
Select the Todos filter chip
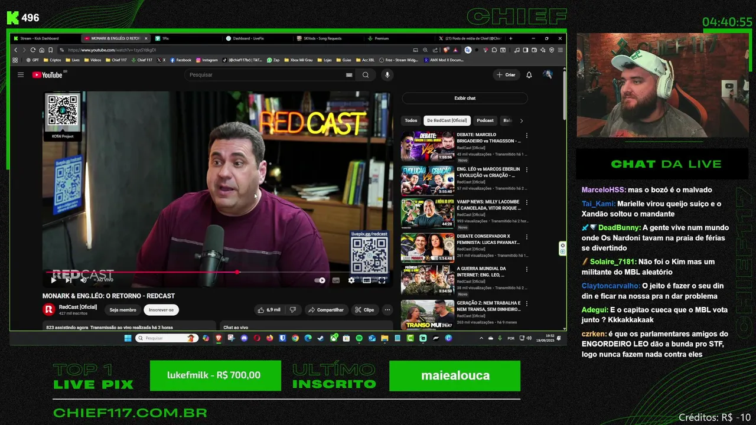tap(411, 120)
